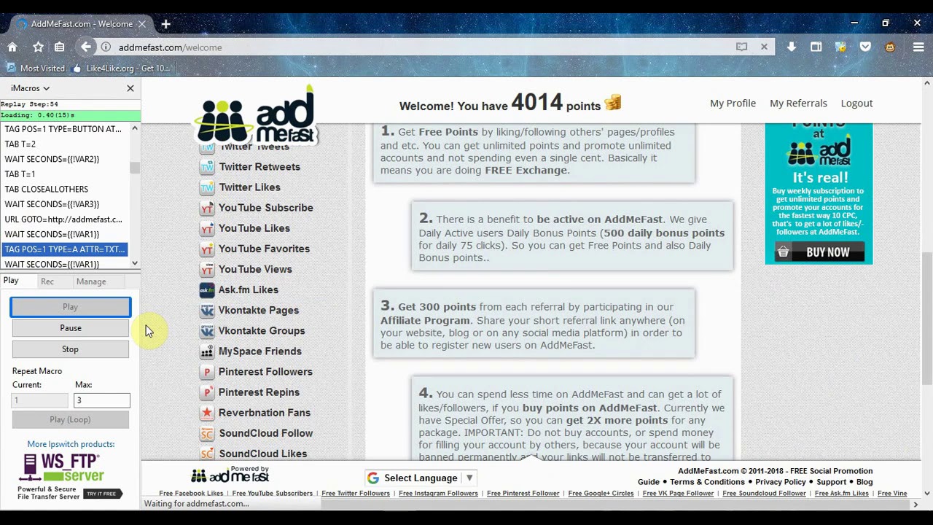933x525 pixels.
Task: Toggle reader view icon in address bar
Action: point(741,47)
